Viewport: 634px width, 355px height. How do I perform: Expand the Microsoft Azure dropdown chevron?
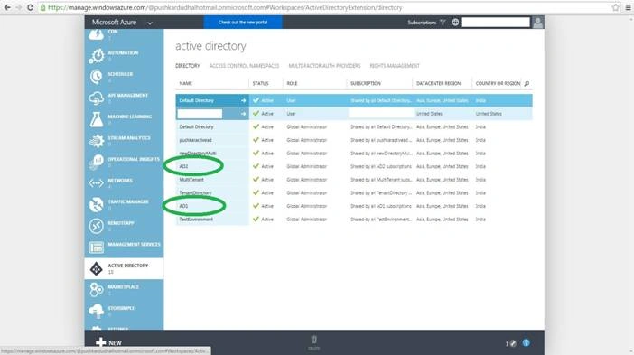tap(150, 23)
